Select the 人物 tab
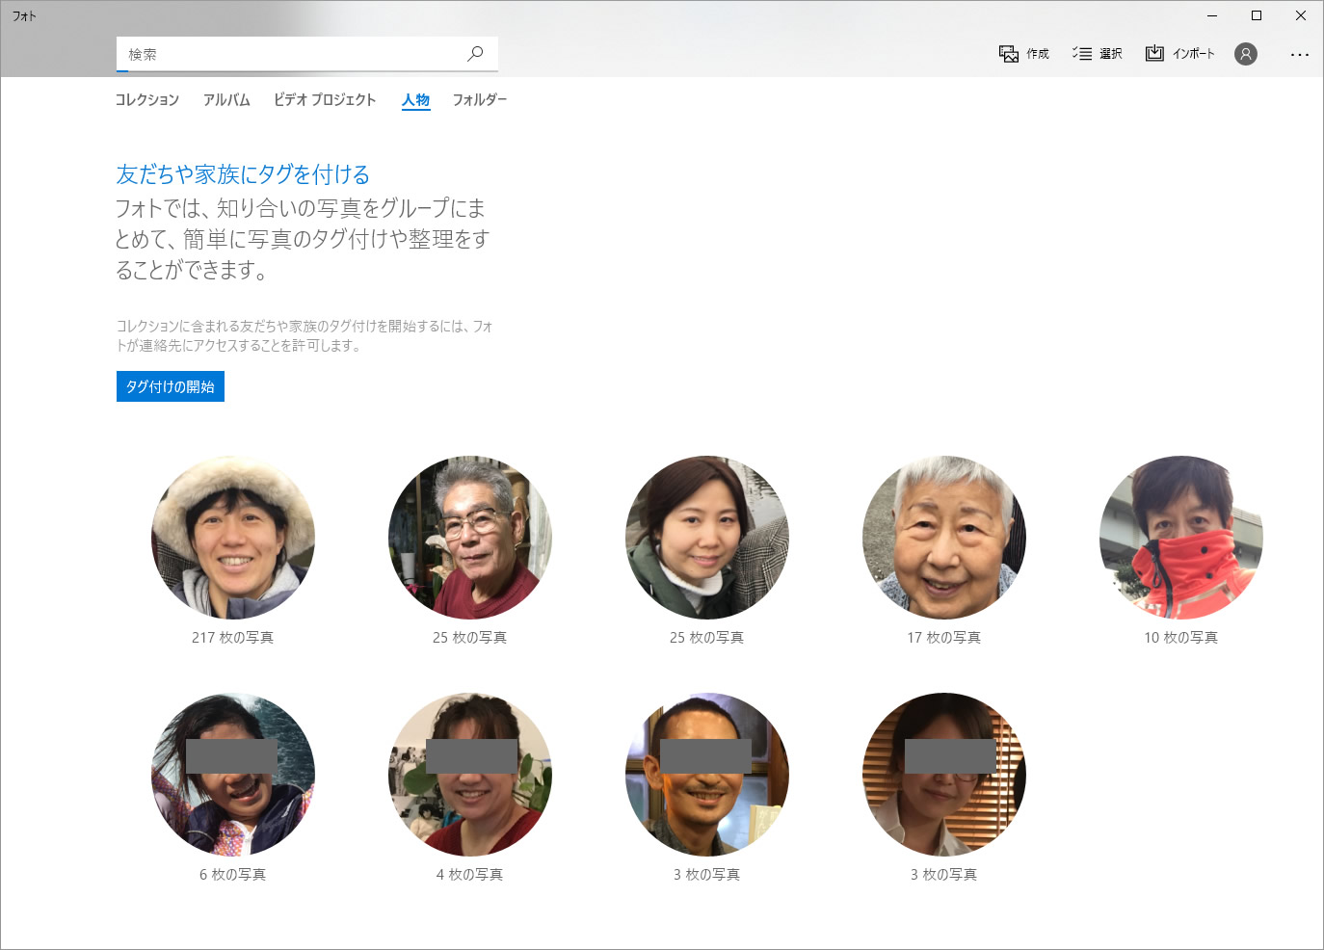Viewport: 1324px width, 950px height. [415, 100]
